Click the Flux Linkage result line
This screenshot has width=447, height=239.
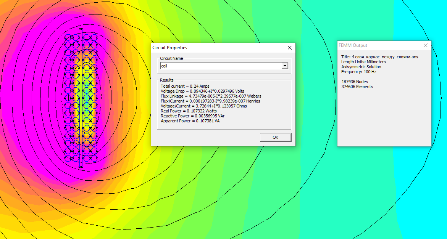(x=211, y=96)
